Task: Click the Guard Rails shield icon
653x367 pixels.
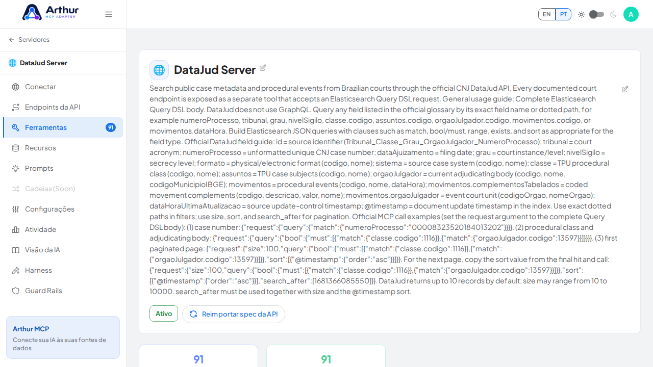Action: (16, 291)
